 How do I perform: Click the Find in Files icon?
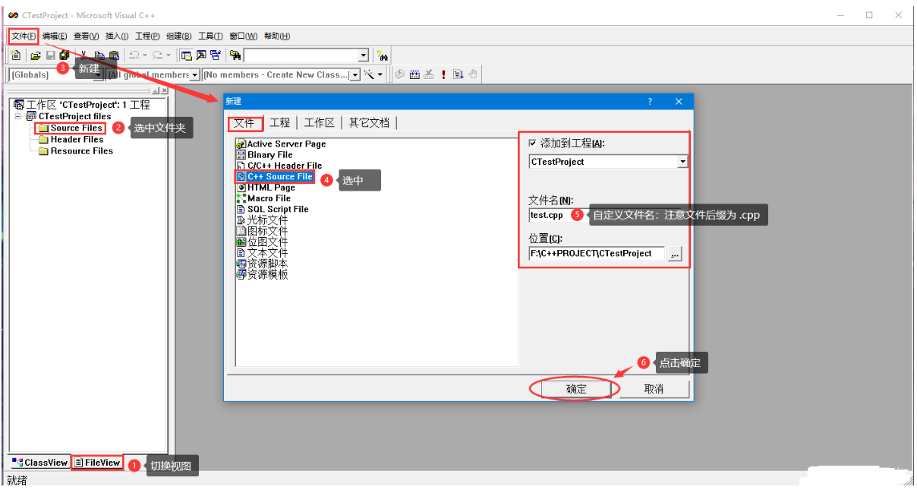(x=235, y=55)
